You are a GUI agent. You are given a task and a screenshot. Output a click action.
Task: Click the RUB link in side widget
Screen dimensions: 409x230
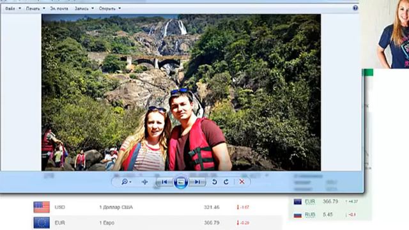[x=310, y=215]
